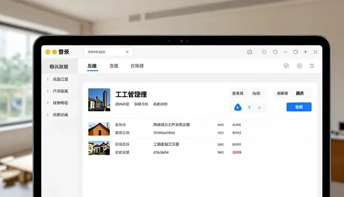Image resolution: width=344 pixels, height=197 pixels.
Task: Select the second sidebar menu item label
Action: click(x=60, y=91)
